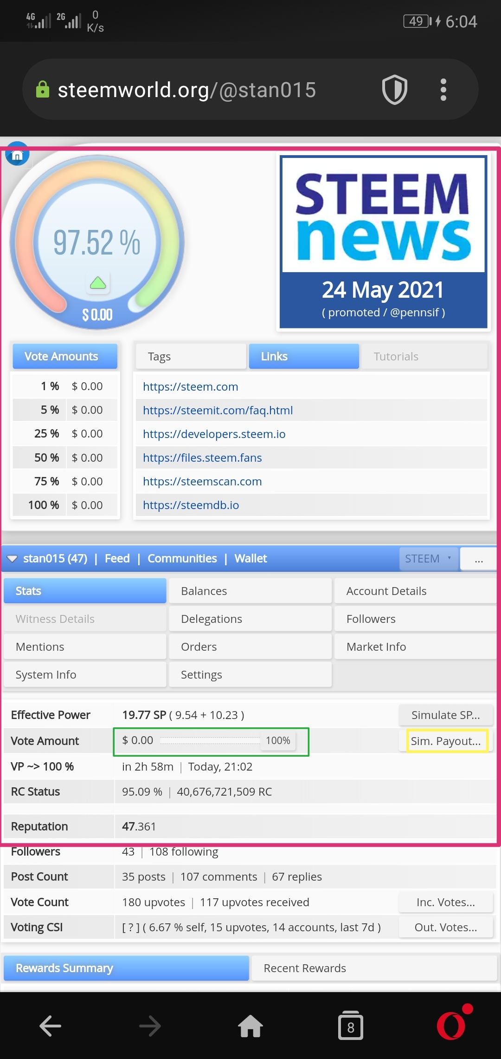This screenshot has width=501, height=1059.
Task: Open the steemdb.io link
Action: [191, 505]
